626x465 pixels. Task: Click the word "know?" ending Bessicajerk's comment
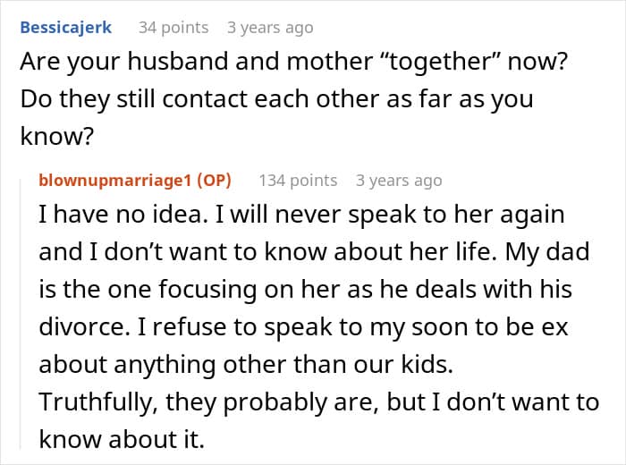tap(56, 136)
